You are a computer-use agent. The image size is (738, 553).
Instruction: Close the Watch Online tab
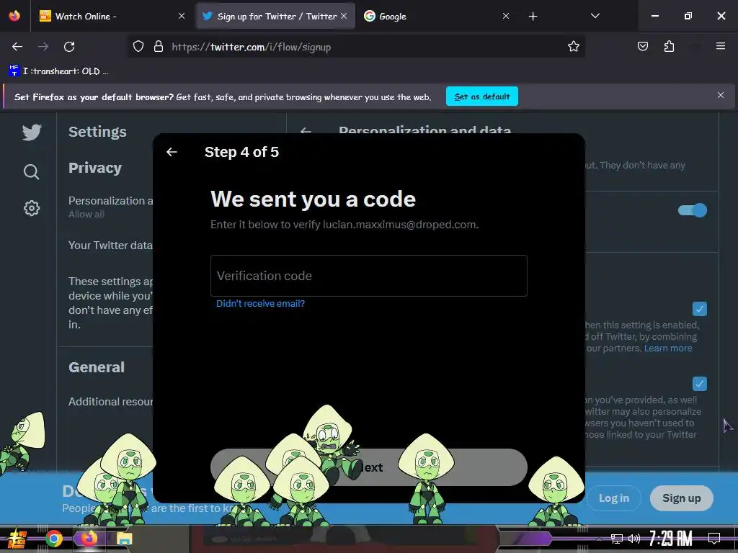pyautogui.click(x=182, y=16)
